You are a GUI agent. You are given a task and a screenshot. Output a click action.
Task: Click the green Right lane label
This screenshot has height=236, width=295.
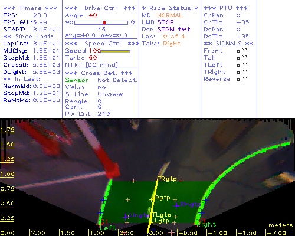[x=206, y=224]
